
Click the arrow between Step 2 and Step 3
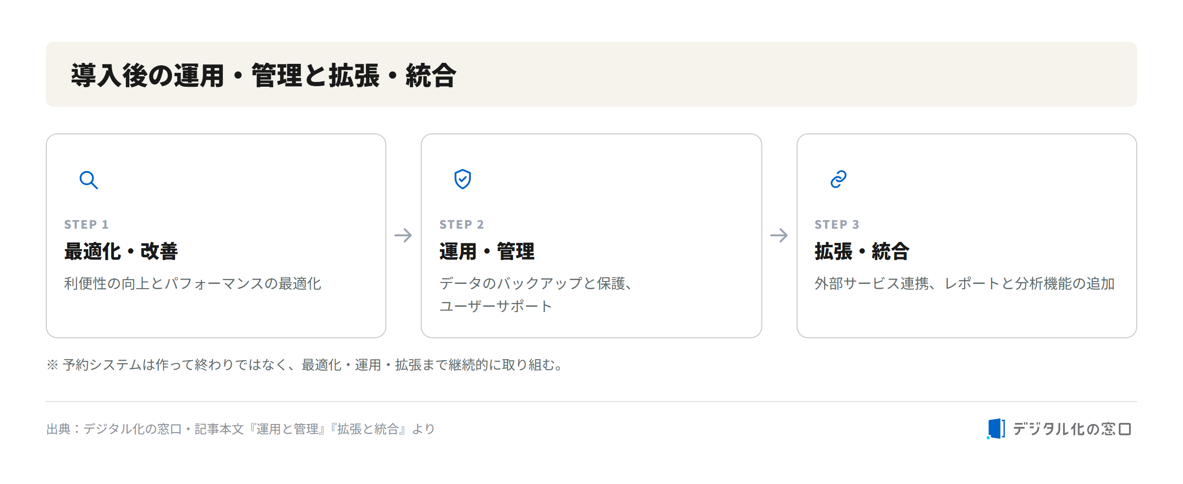[779, 235]
